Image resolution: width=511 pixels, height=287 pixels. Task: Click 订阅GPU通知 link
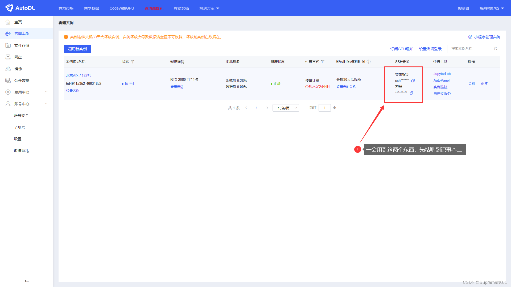402,49
